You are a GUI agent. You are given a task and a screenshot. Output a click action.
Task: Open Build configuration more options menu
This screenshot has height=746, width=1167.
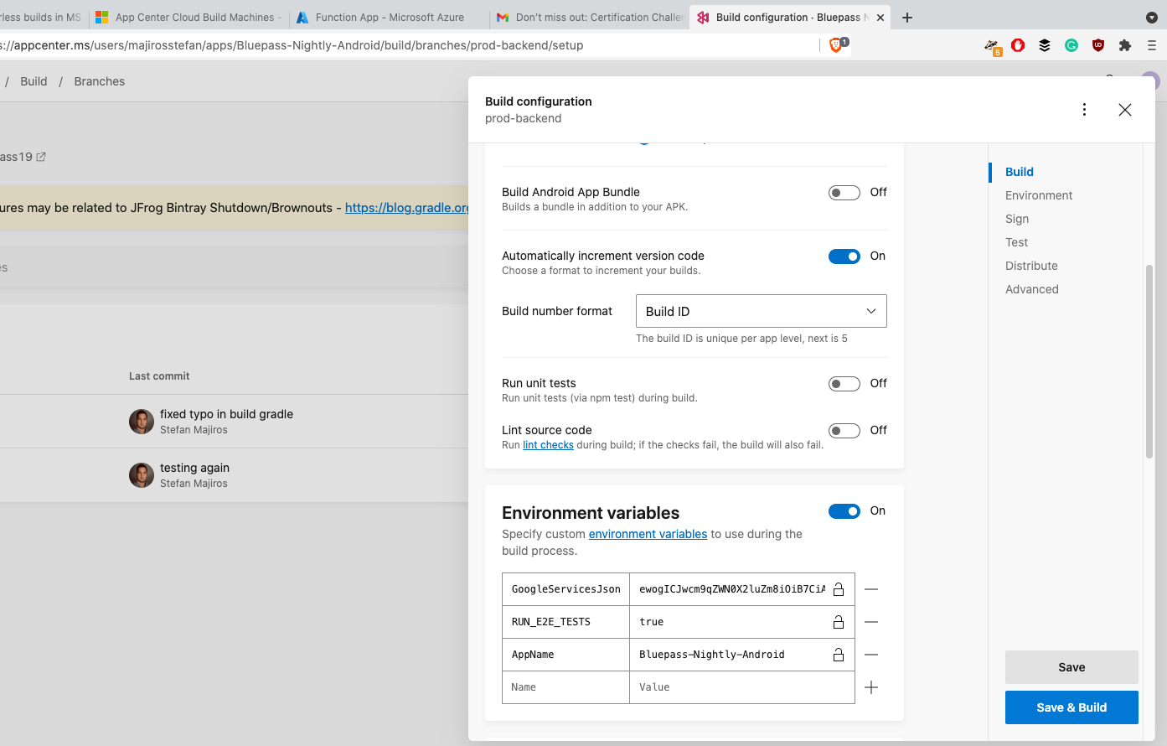1084,110
